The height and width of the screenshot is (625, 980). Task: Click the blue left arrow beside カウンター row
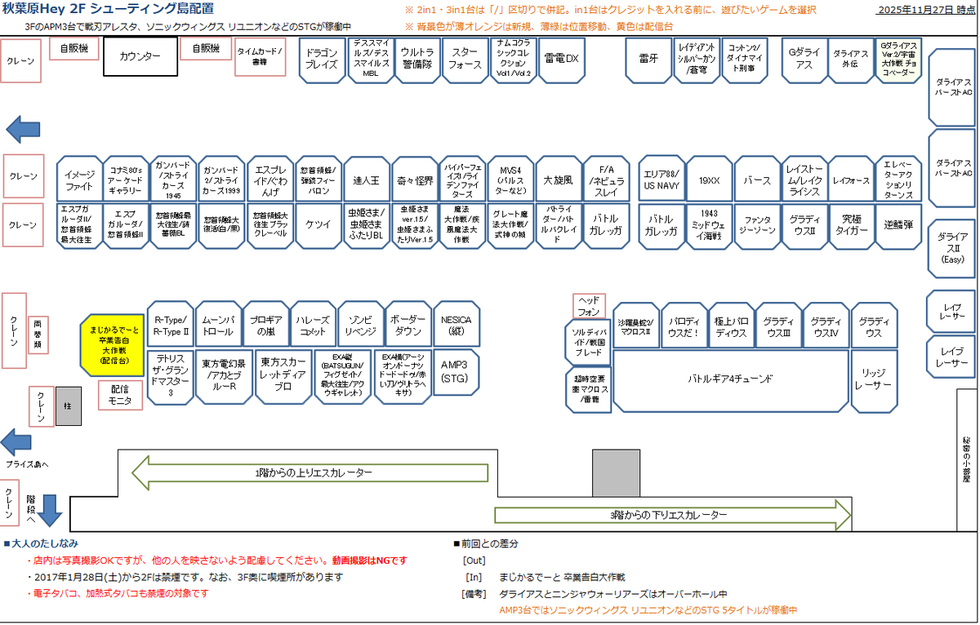(23, 128)
